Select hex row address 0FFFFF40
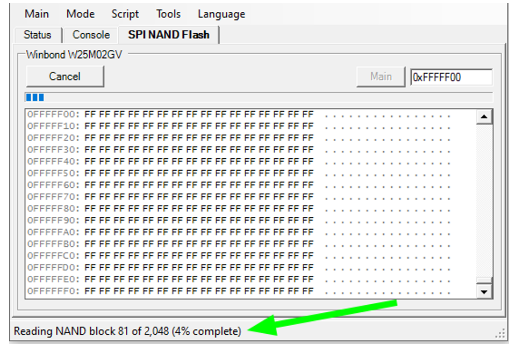The height and width of the screenshot is (352, 516). point(53,162)
